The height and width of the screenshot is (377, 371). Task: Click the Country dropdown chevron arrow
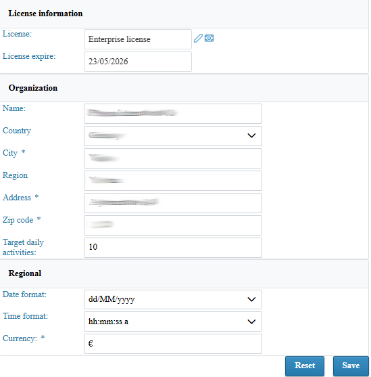[x=251, y=135]
